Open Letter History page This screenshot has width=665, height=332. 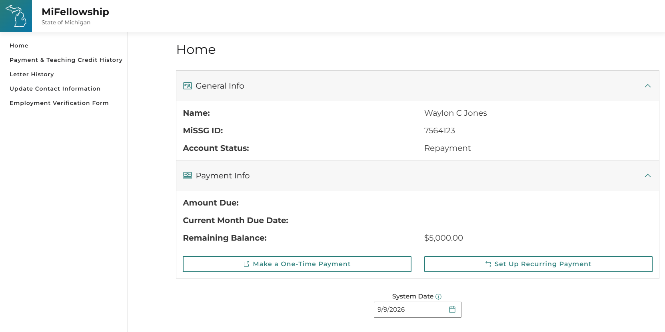tap(32, 74)
